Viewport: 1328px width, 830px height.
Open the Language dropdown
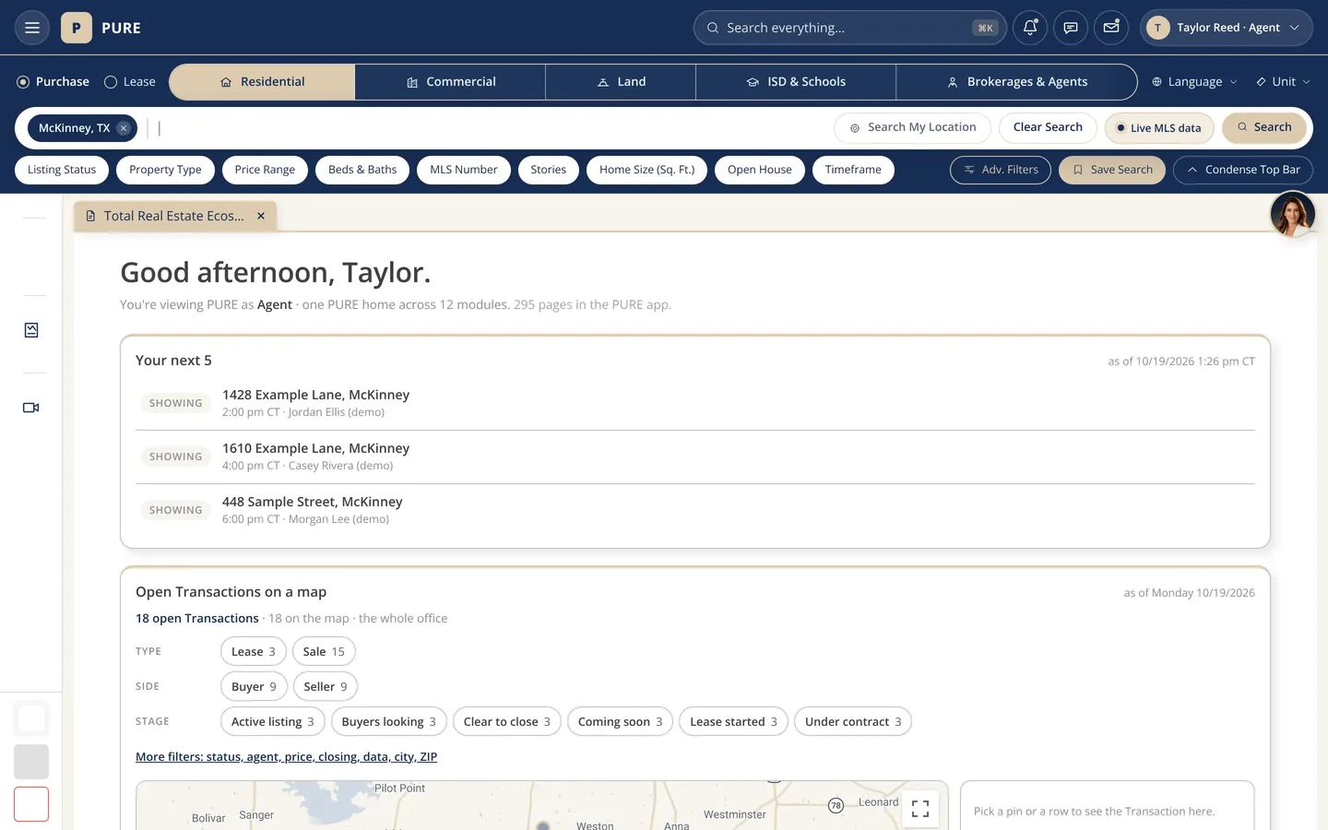click(1194, 82)
